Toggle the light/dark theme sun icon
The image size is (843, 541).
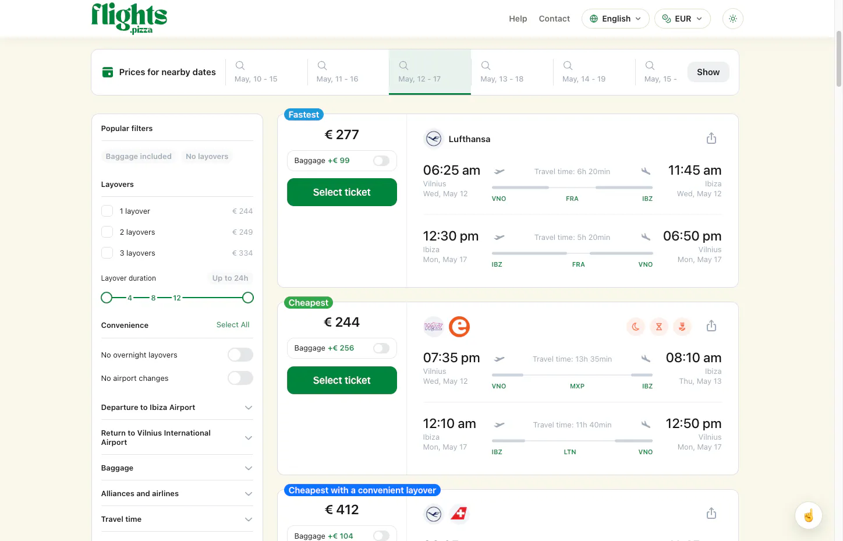click(733, 19)
